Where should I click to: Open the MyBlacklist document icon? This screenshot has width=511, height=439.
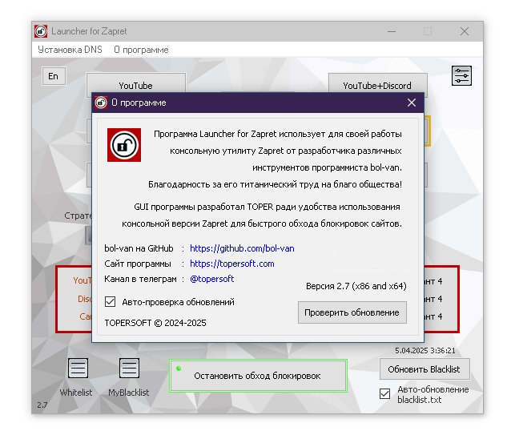point(129,368)
